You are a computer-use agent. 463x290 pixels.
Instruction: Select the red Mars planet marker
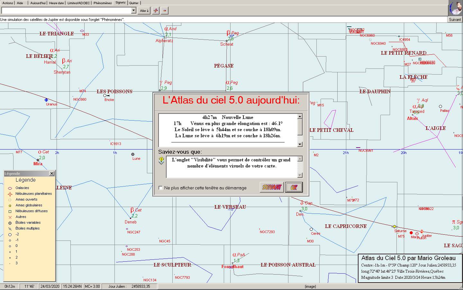click(411, 232)
